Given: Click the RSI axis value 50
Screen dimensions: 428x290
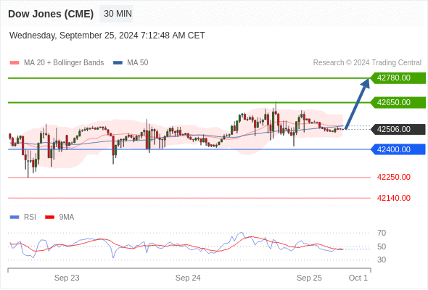Looking at the screenshot, I should (x=382, y=247).
